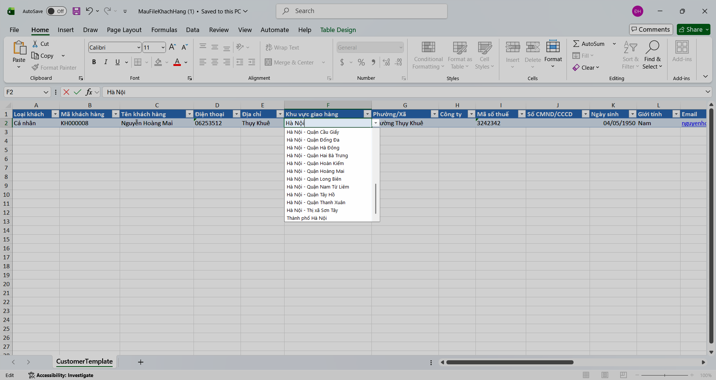Expand the Loại khách column filter

coord(55,114)
